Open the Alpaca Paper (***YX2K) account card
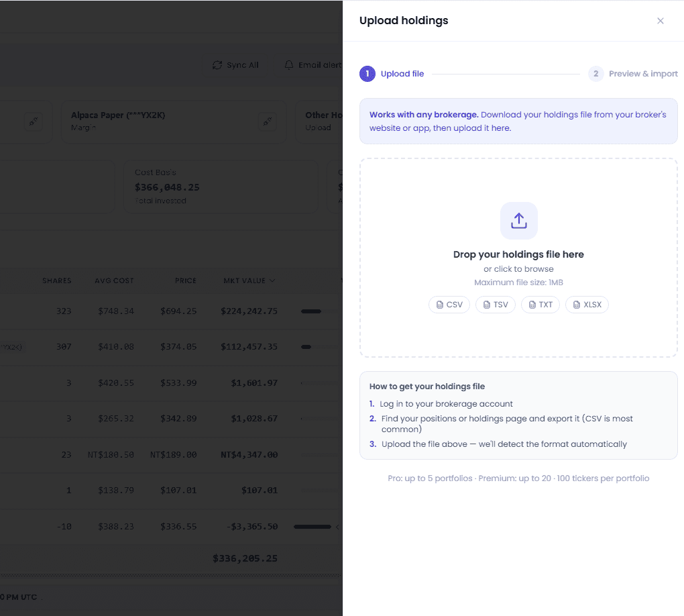This screenshot has width=684, height=616. pos(174,122)
